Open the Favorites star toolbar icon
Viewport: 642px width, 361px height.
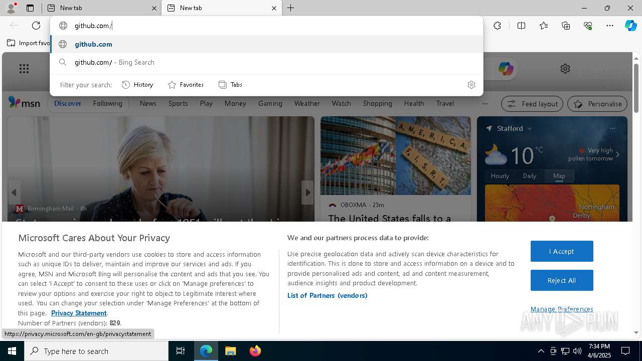point(544,26)
